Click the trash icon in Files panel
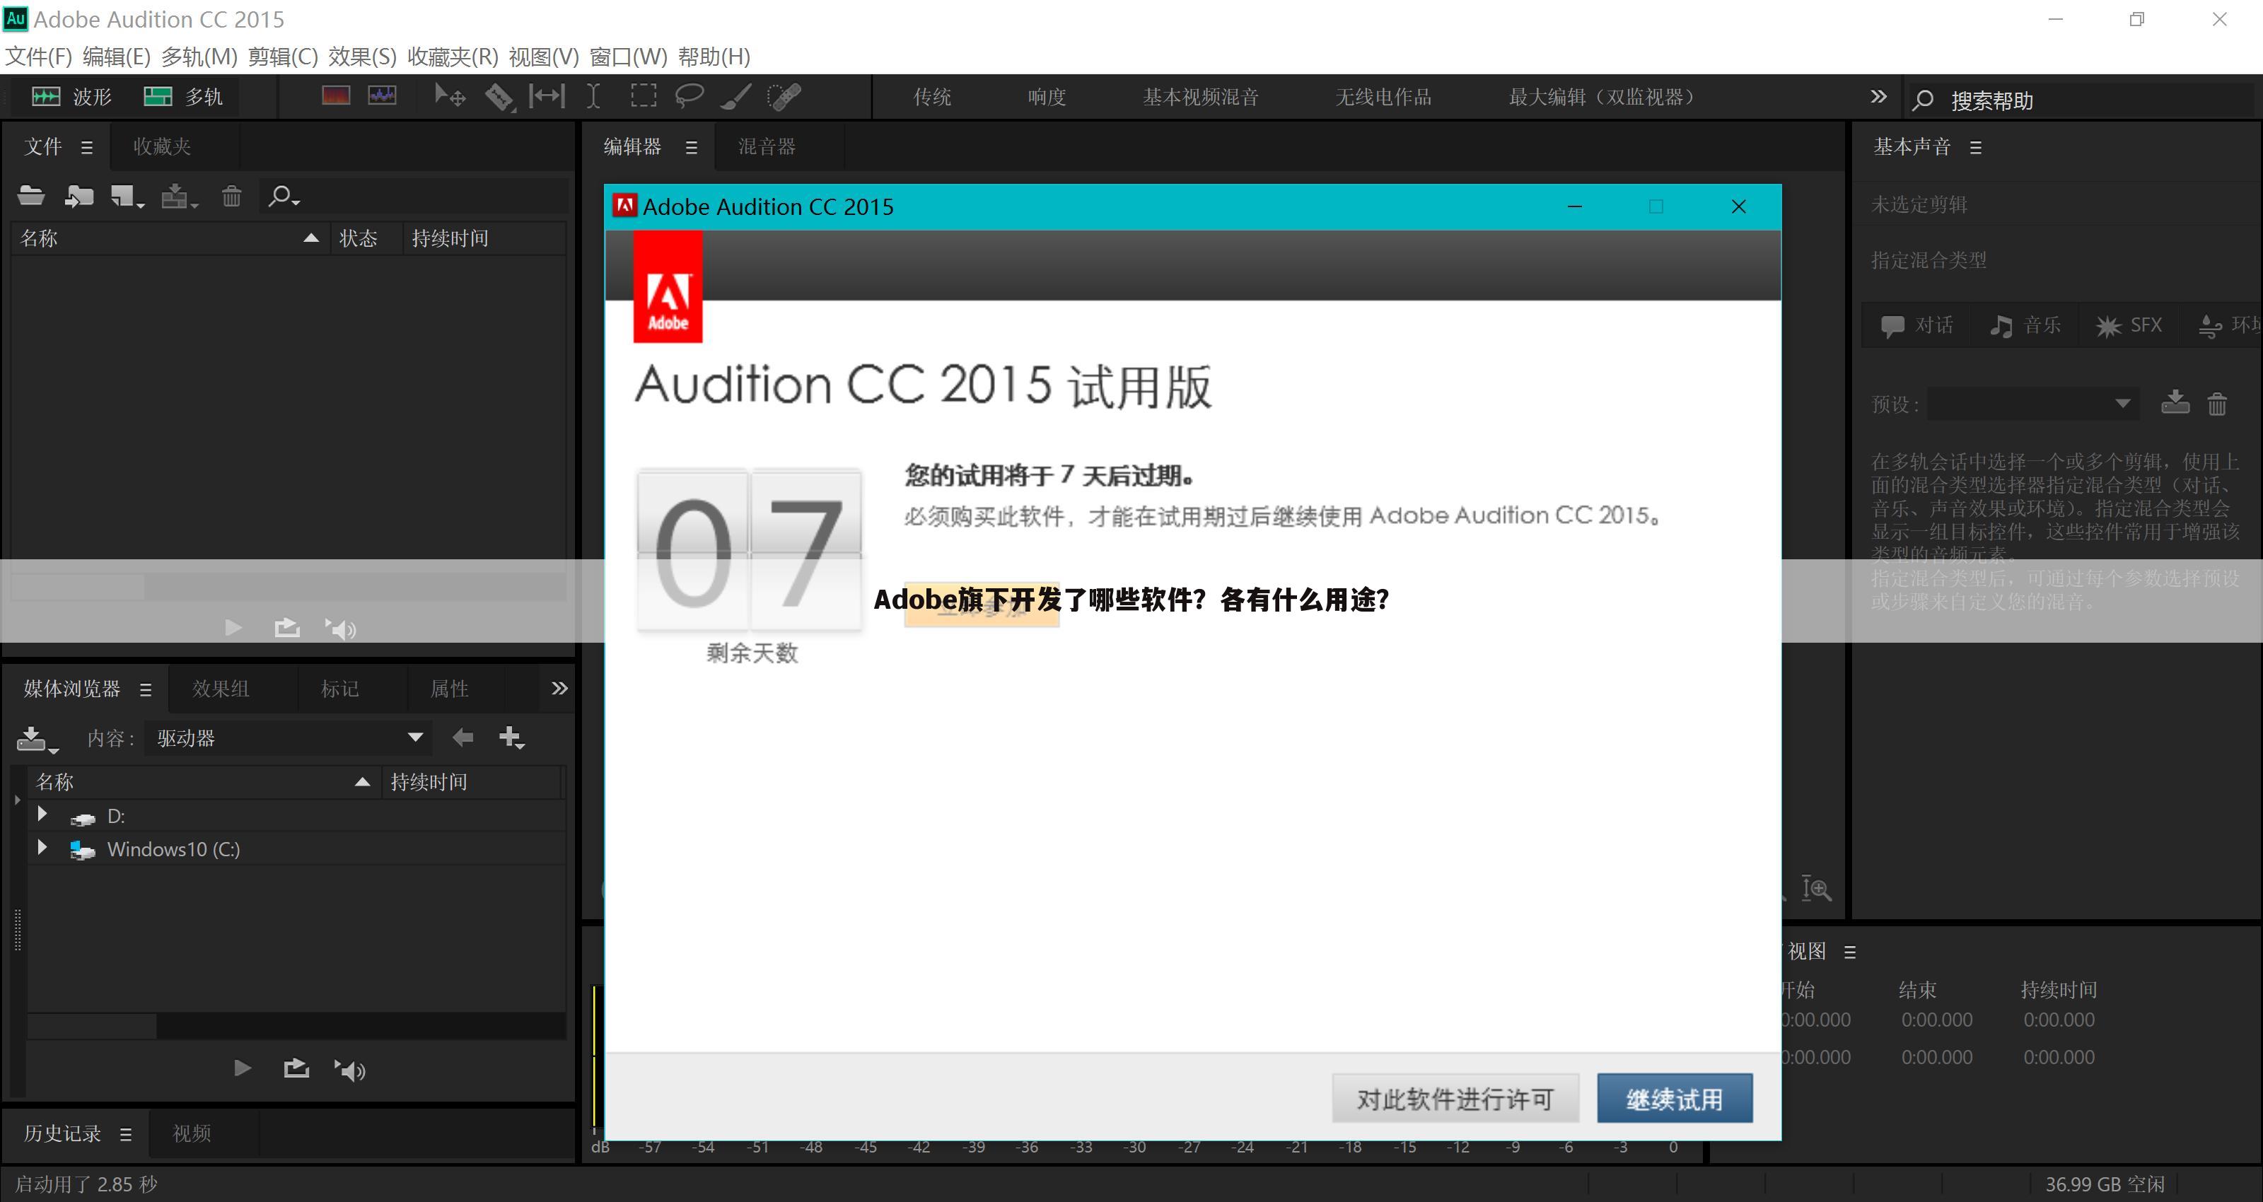The image size is (2263, 1202). coord(231,196)
